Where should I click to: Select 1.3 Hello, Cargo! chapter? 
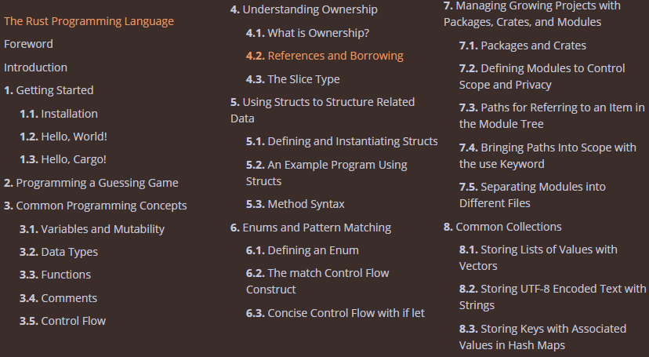(63, 159)
